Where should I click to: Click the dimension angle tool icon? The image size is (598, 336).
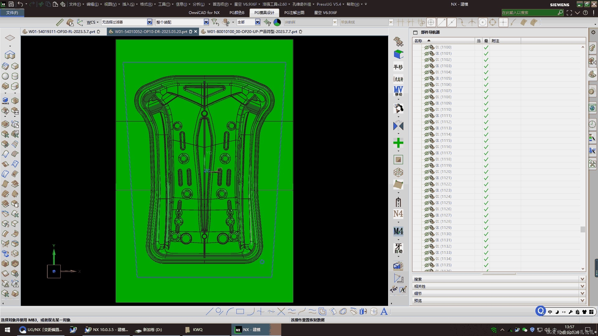[x=398, y=278]
